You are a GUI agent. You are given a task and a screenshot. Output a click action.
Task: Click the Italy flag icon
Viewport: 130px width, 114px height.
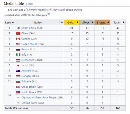coord(18,55)
